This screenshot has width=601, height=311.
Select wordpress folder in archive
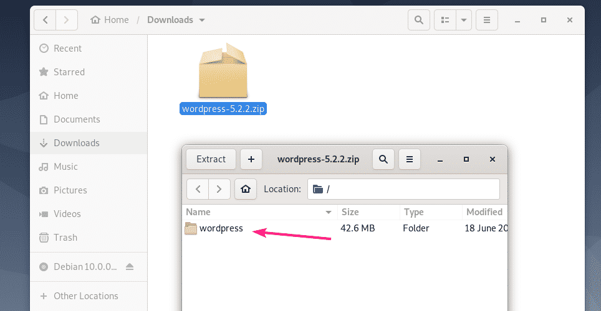(221, 228)
